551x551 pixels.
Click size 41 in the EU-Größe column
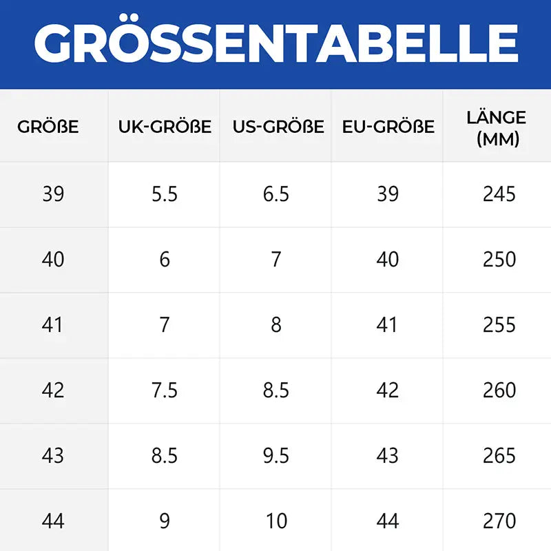coord(386,324)
